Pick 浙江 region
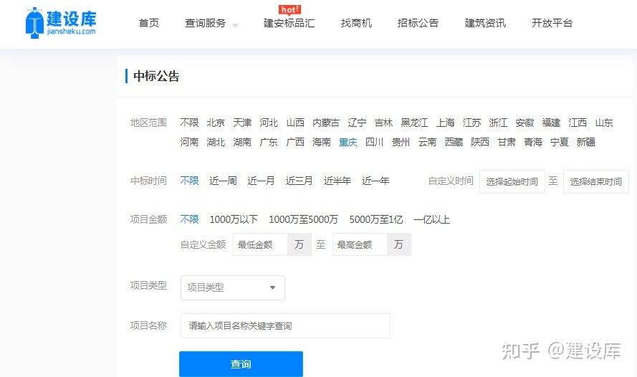Image resolution: width=637 pixels, height=377 pixels. [498, 123]
